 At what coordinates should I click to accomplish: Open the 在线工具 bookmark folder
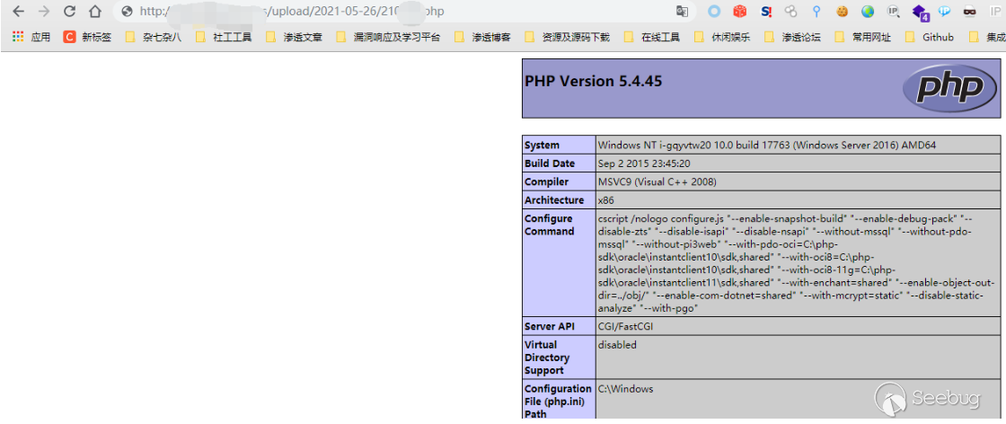click(652, 37)
